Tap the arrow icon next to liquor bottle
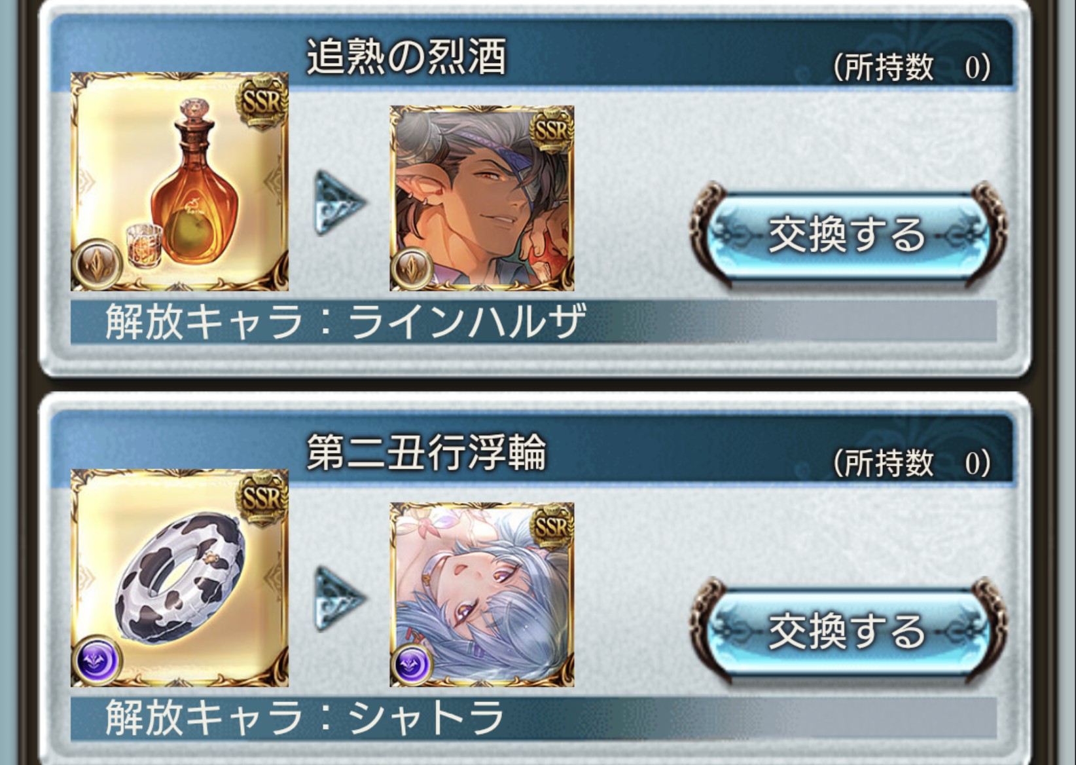The width and height of the screenshot is (1076, 765). pyautogui.click(x=340, y=202)
